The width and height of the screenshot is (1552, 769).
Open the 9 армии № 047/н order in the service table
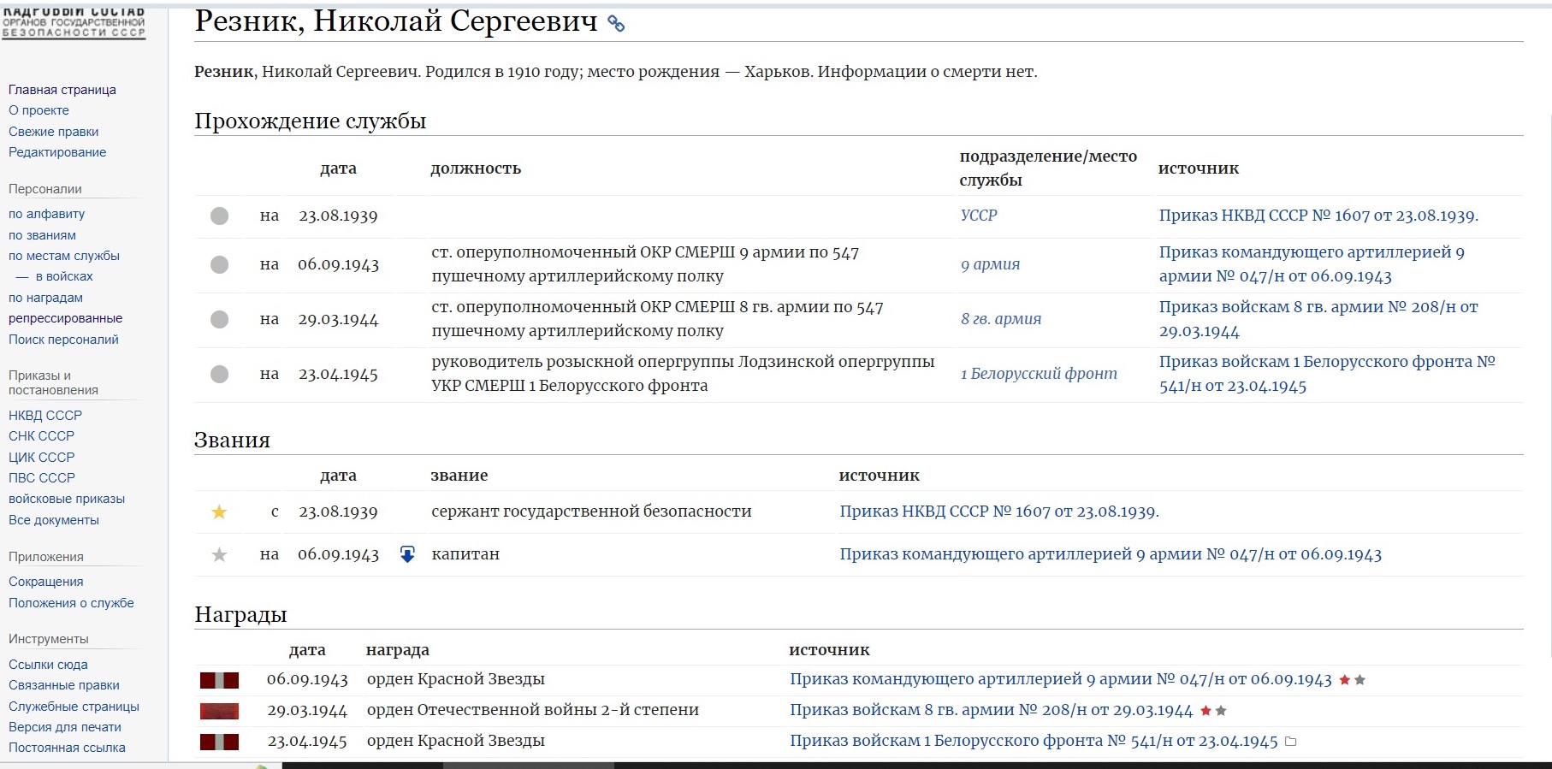click(x=1312, y=264)
